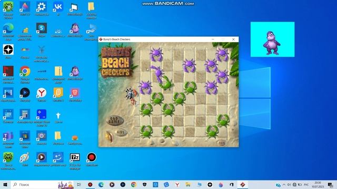
Task: Open the Dr.Web scanner icon with magnifier
Action: click(8, 7)
